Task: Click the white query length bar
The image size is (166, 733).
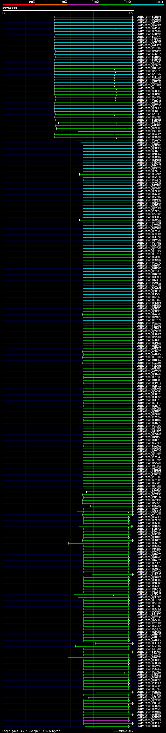Action: (x=68, y=10)
